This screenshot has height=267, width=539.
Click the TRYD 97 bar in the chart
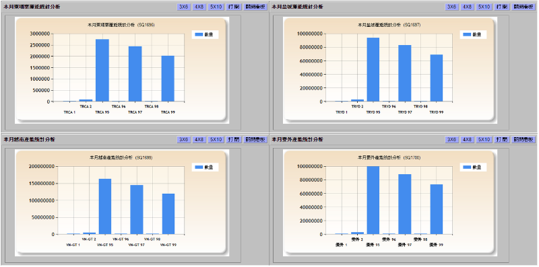405,73
